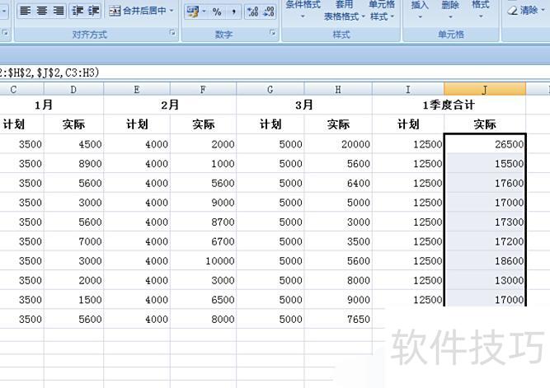550x388 pixels.
Task: Click the decrease decimal icon
Action: (270, 12)
